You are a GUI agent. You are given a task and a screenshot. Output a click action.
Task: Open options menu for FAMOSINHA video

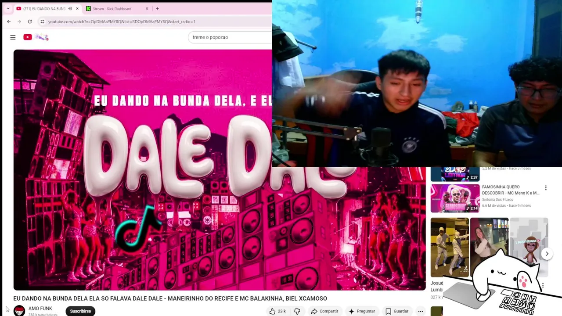pyautogui.click(x=546, y=188)
